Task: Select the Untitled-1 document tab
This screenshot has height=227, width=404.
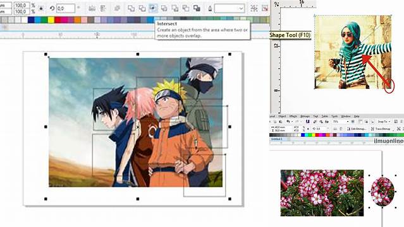Action: (x=277, y=139)
